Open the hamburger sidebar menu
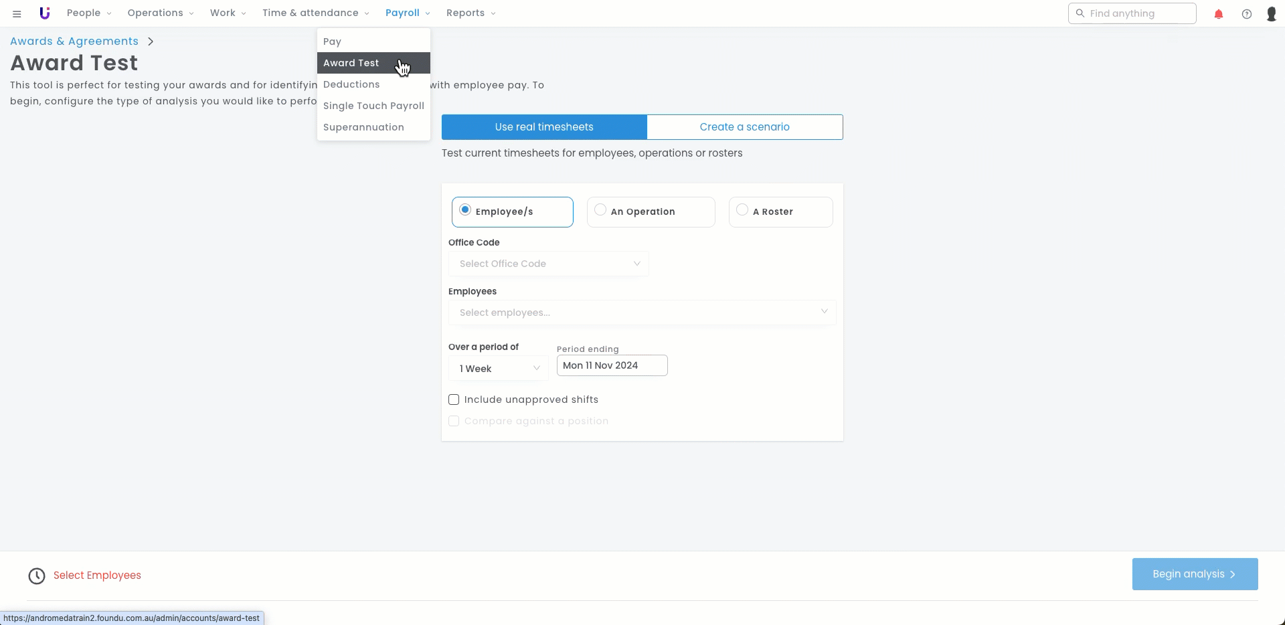Screen dimensions: 1285x625 coord(17,13)
